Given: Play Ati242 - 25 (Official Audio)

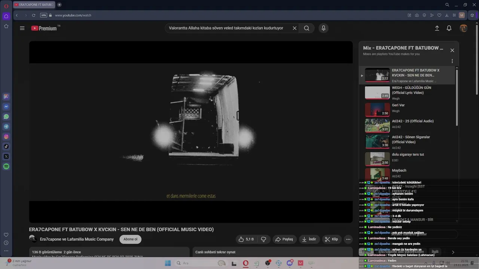Looking at the screenshot, I should pyautogui.click(x=407, y=126).
